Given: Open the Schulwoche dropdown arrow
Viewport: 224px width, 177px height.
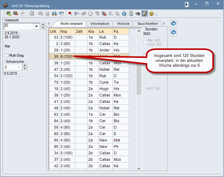Looking at the screenshot, I should (x=19, y=67).
